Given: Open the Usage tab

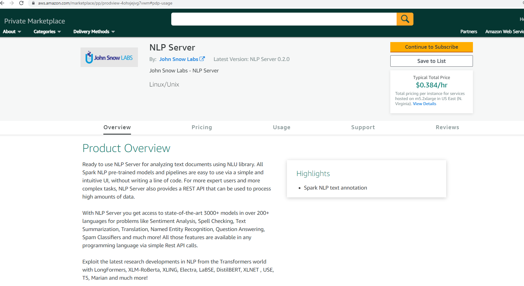Looking at the screenshot, I should click(282, 127).
